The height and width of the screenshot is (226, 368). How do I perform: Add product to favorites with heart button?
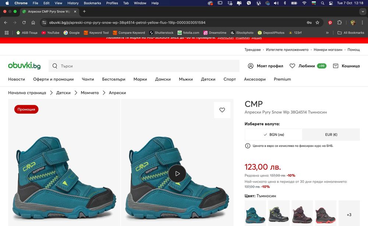[222, 110]
